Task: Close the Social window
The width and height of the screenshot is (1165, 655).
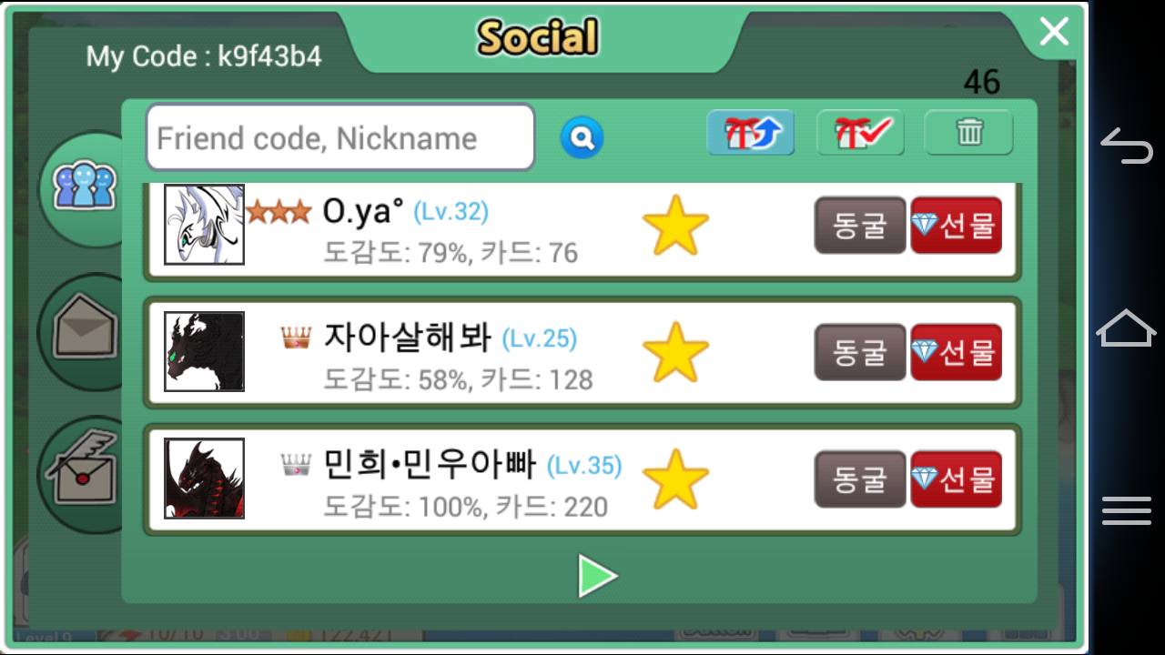Action: tap(1054, 33)
